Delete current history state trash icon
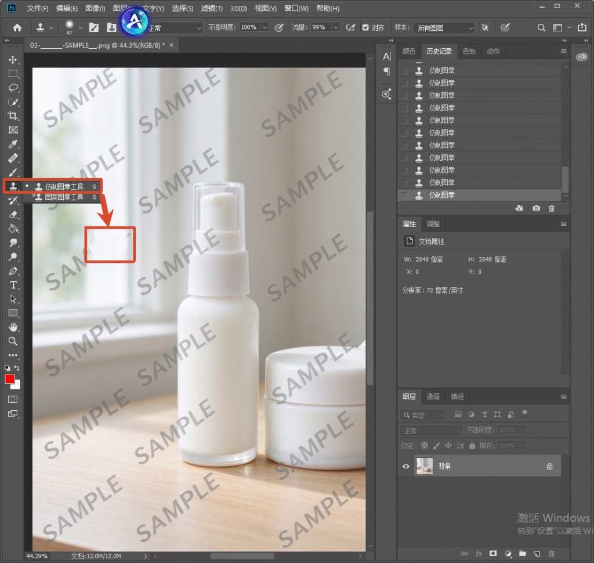The image size is (594, 563). point(552,208)
